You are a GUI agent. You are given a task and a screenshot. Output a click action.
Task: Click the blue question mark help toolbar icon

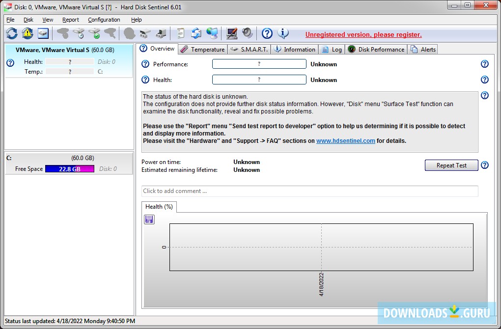click(267, 33)
